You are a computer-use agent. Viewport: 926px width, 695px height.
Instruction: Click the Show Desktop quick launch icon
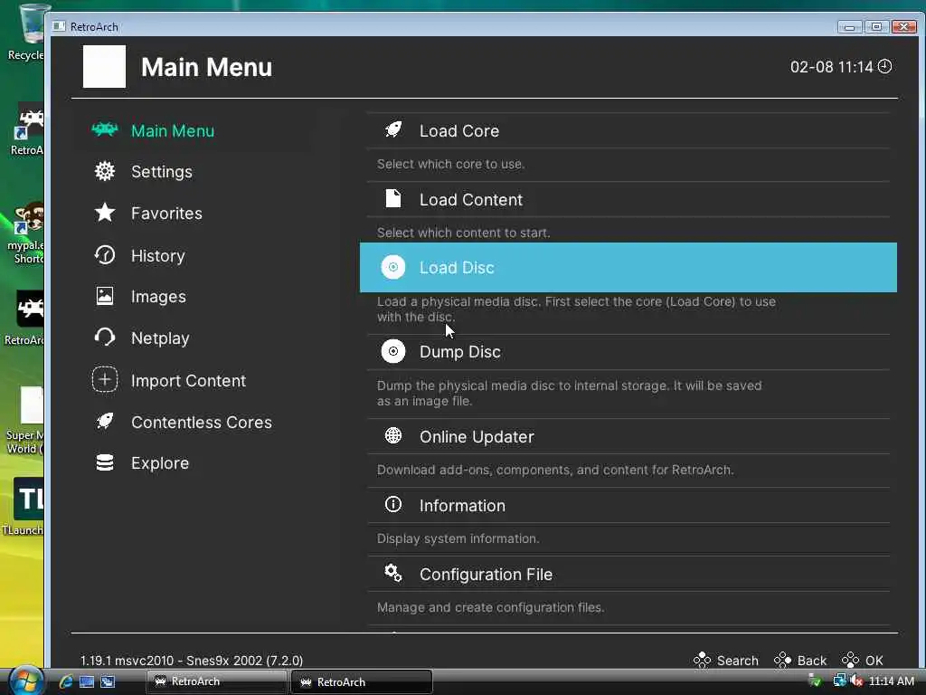pos(87,681)
